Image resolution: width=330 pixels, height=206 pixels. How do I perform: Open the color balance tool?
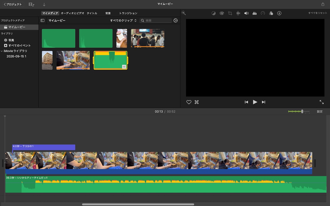click(213, 13)
